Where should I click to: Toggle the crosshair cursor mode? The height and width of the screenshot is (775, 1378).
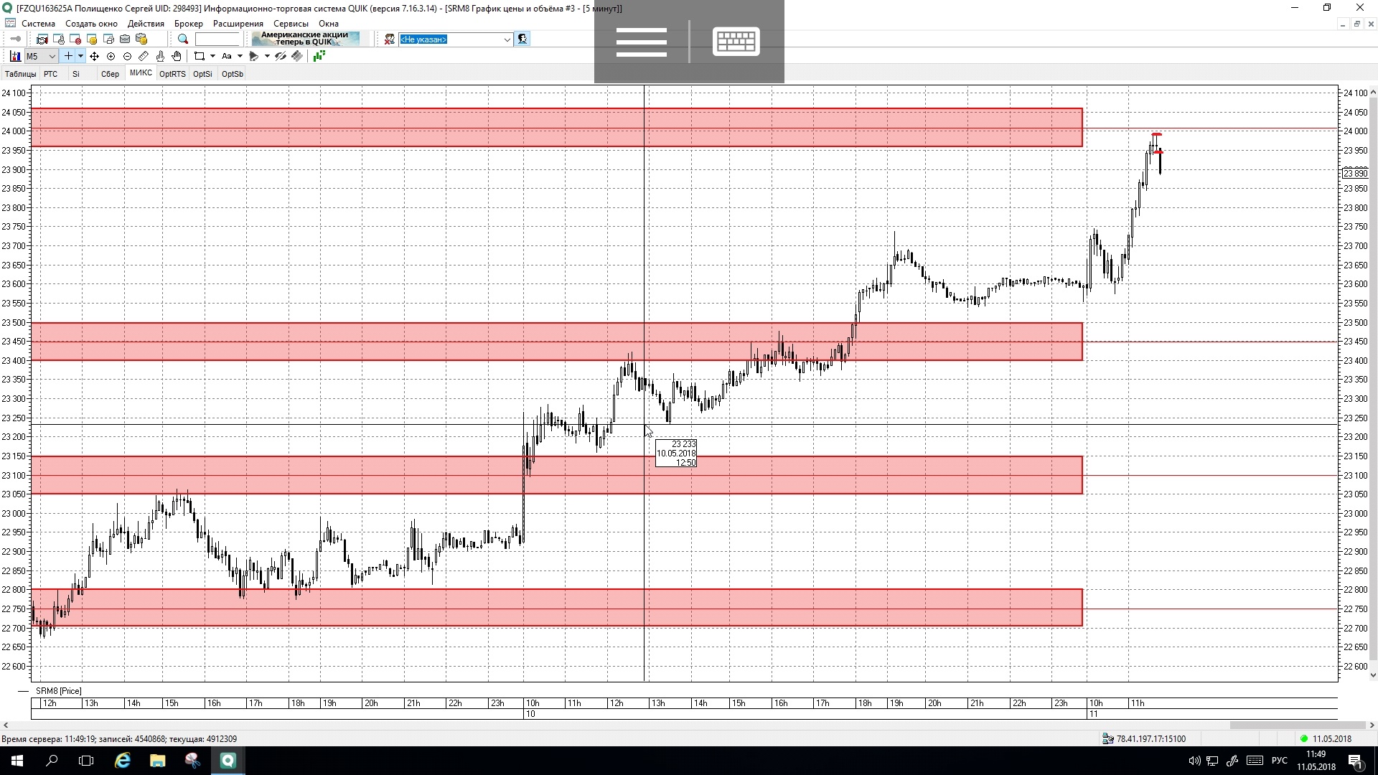[x=68, y=56]
